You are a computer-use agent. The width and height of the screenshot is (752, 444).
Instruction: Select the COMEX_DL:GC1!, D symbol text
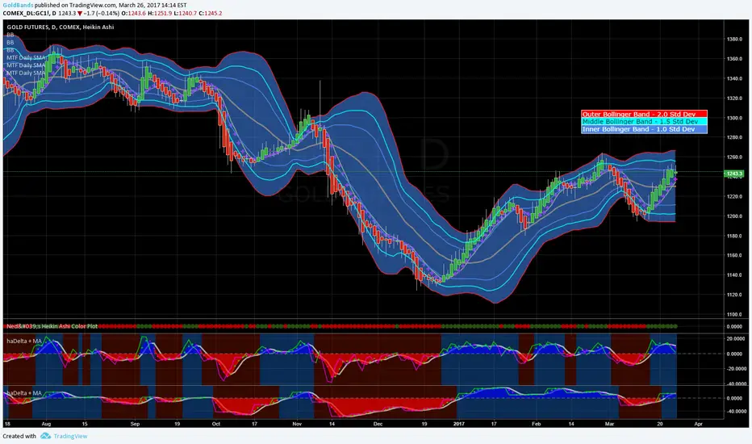[x=29, y=14]
